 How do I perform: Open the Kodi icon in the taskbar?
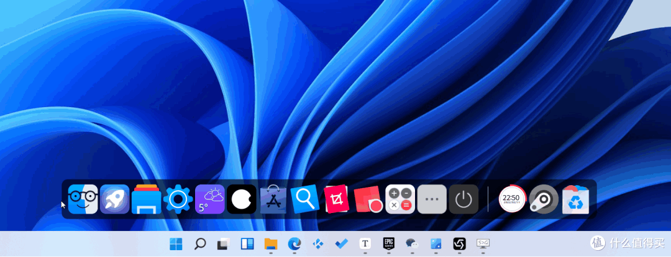pyautogui.click(x=318, y=244)
